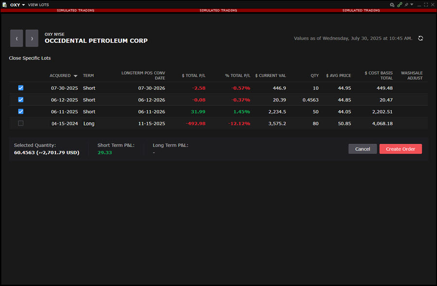Click the VIEW LOTS title label
Screen dimensions: 437x286
click(38, 4)
